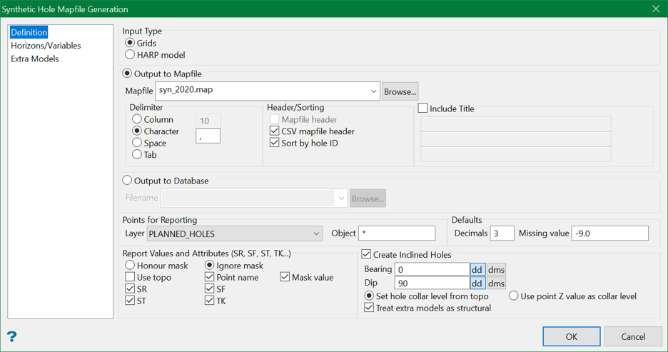Viewport: 668px width, 352px height.
Task: Select dms unit for Dip
Action: coord(496,283)
